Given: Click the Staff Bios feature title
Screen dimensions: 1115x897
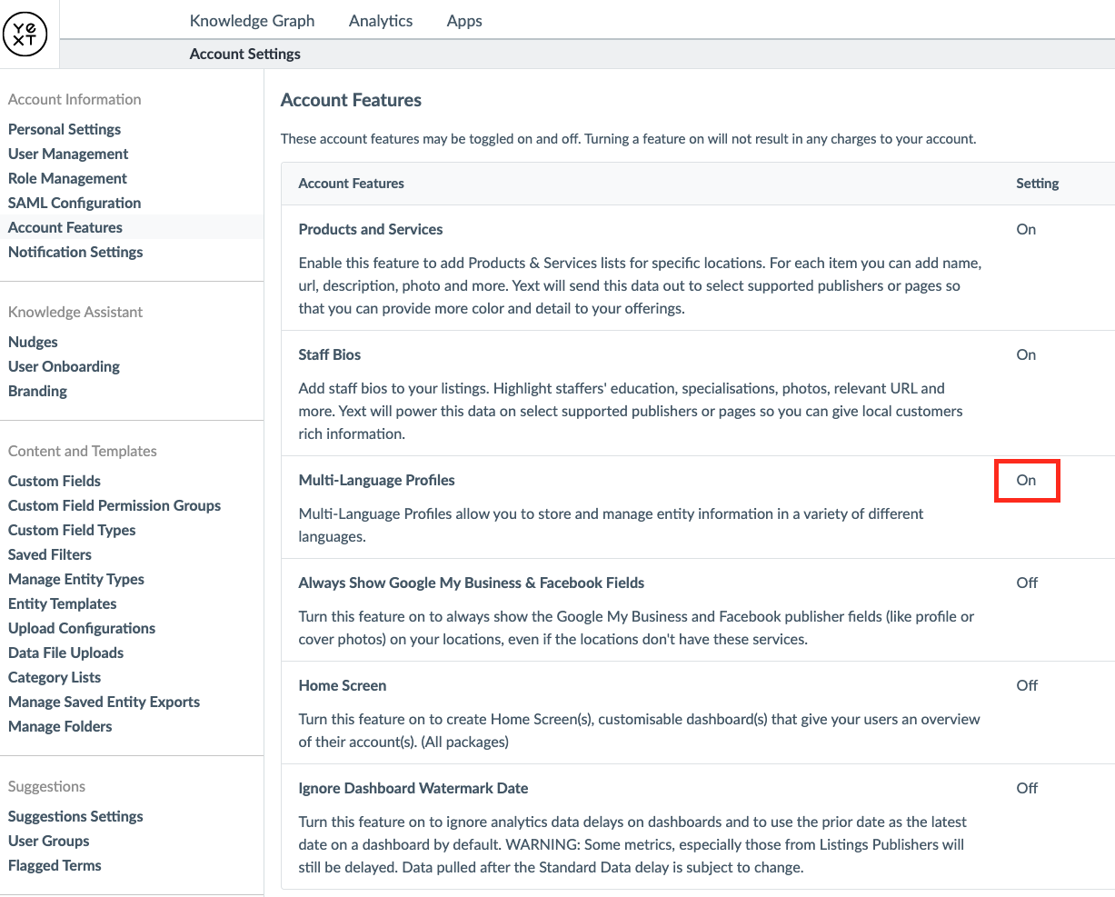Looking at the screenshot, I should coord(330,354).
